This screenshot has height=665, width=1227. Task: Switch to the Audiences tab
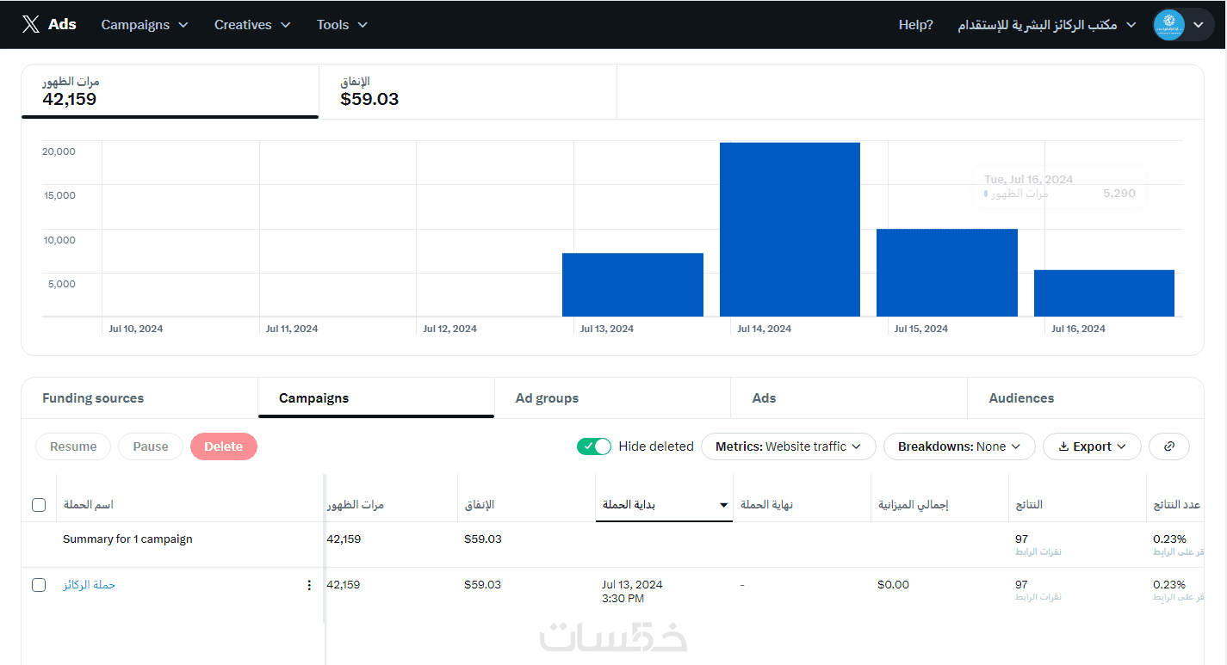click(x=1085, y=398)
